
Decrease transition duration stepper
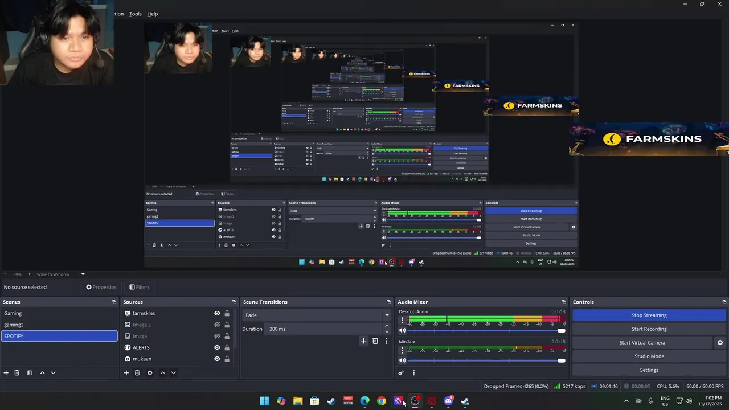(387, 331)
